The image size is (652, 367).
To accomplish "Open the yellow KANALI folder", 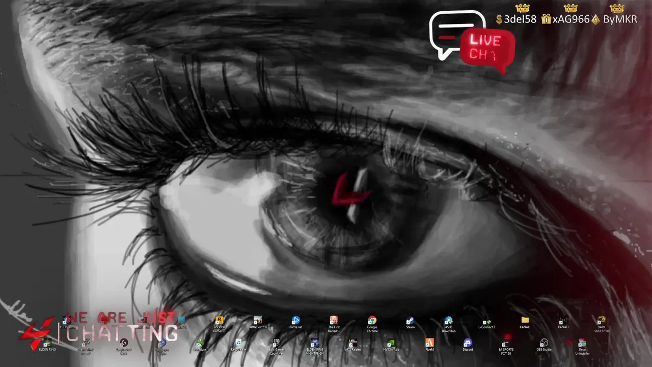I will 525,323.
